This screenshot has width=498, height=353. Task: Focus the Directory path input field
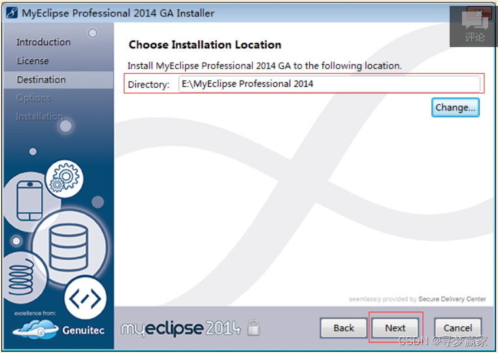click(x=329, y=84)
